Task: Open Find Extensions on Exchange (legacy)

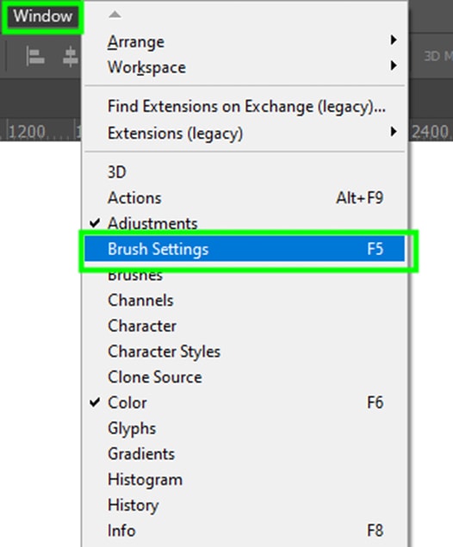Action: [245, 107]
